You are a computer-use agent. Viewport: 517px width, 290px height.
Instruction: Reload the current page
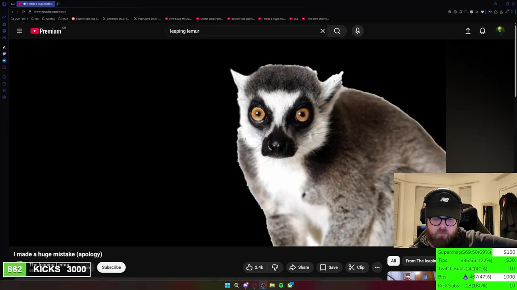click(23, 12)
